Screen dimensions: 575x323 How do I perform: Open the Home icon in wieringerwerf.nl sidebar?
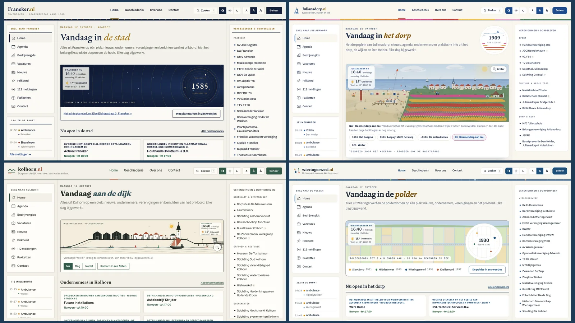point(299,198)
